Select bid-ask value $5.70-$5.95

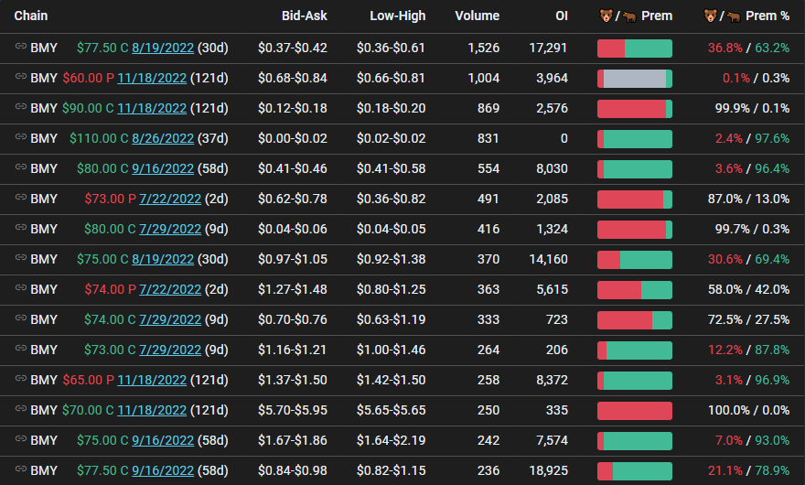(293, 410)
